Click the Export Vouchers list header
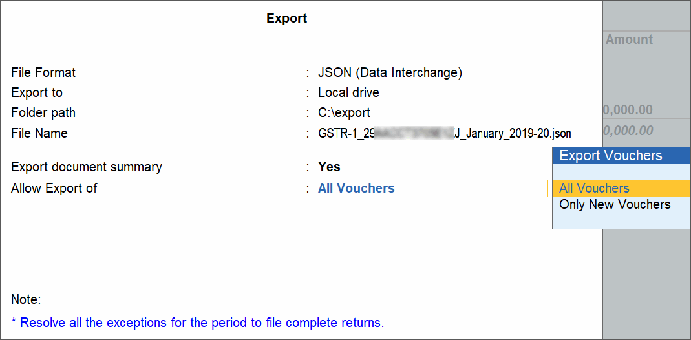Viewport: 691px width, 340px height. [621, 156]
